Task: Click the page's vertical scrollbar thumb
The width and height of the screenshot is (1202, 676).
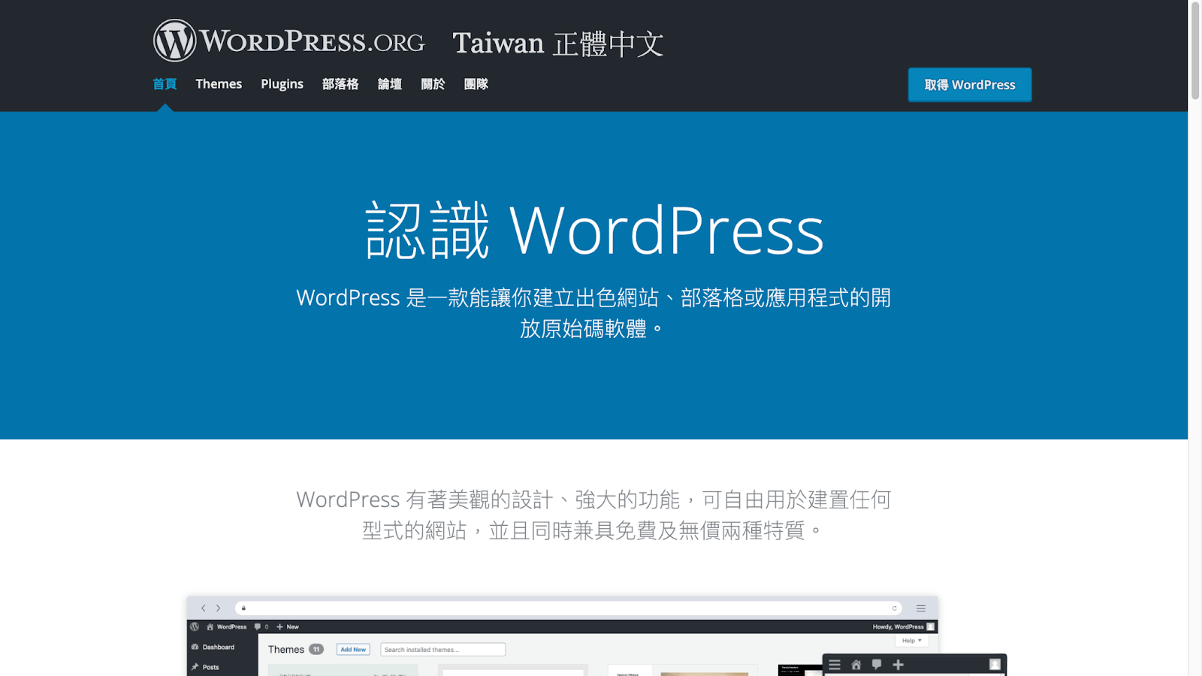Action: pos(1195,50)
